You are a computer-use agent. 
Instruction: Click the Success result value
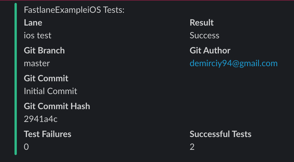[204, 35]
